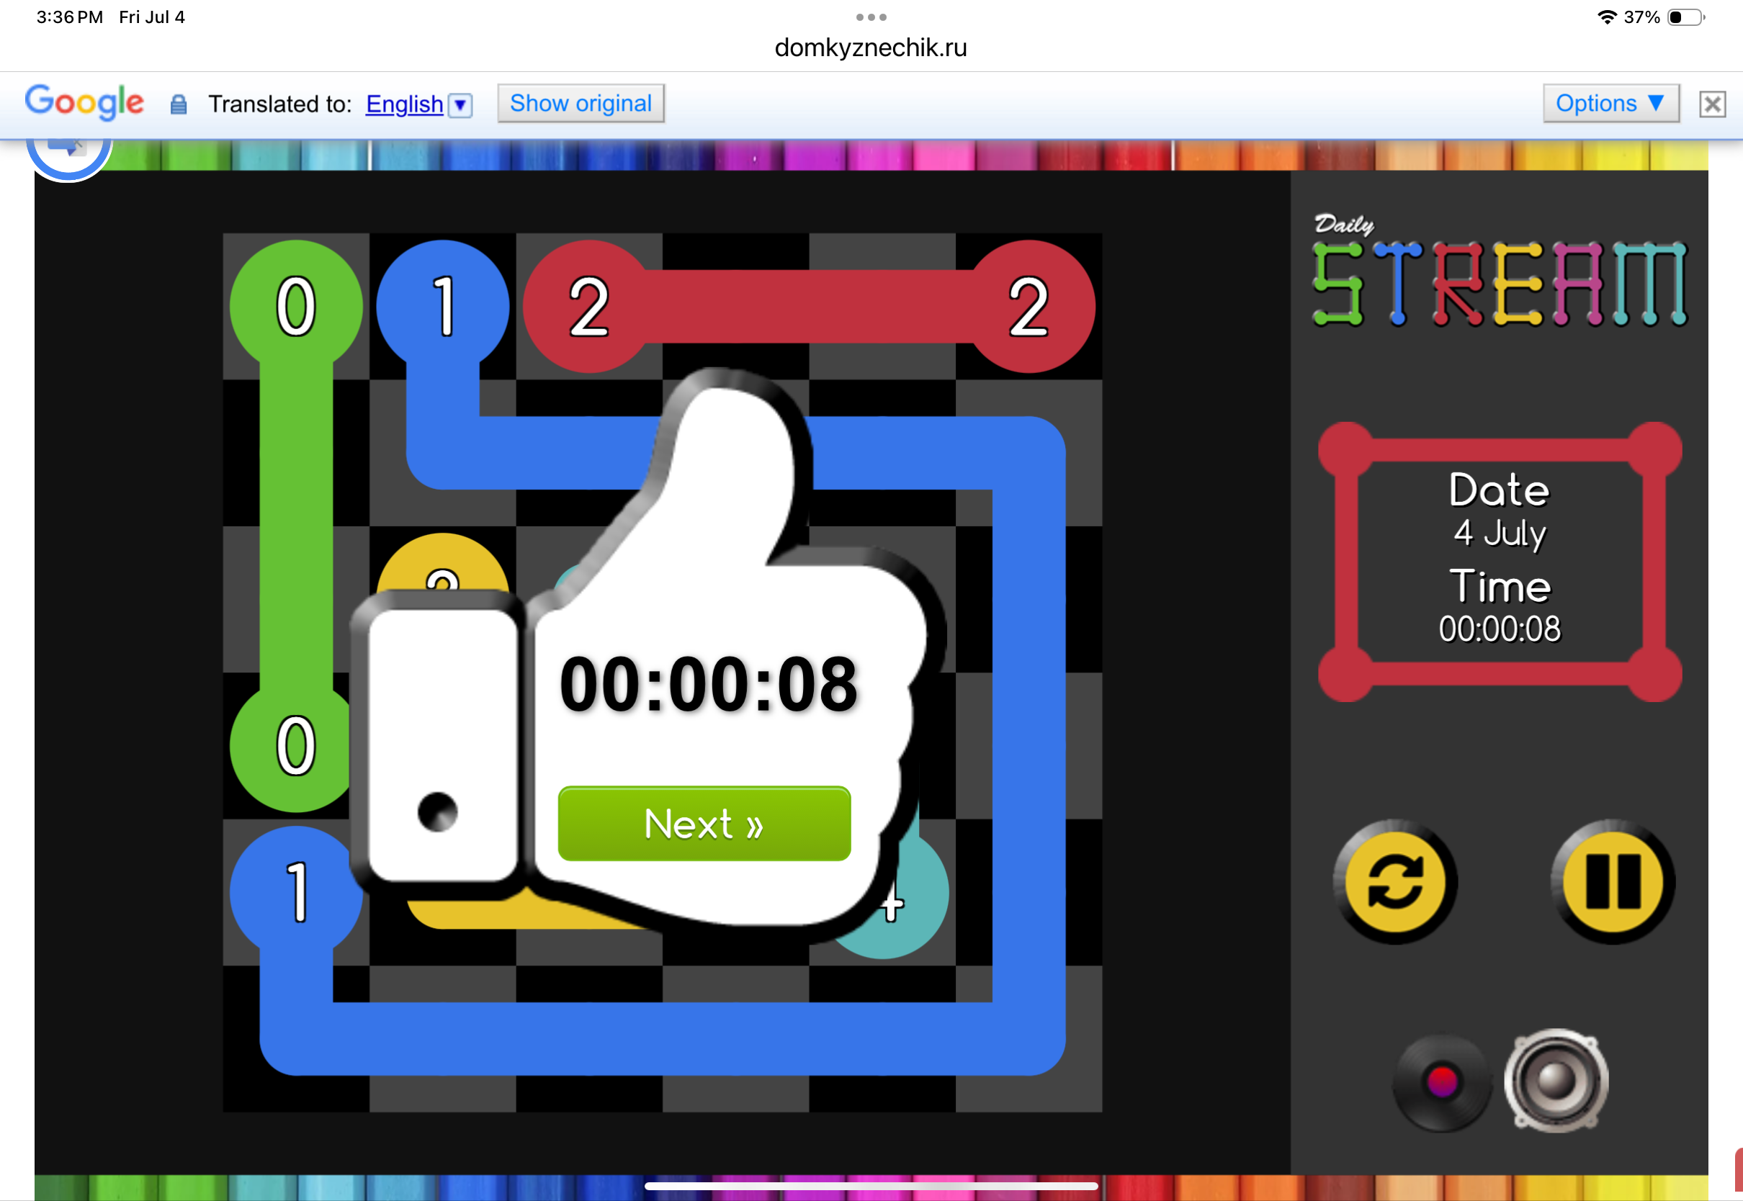
Task: Click the Wi-Fi status icon
Action: pos(1606,17)
